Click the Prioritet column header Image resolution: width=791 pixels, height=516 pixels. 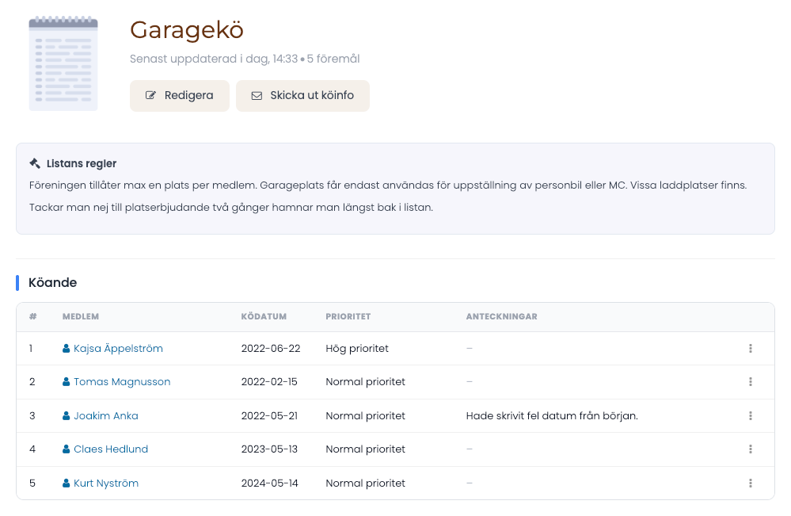tap(348, 316)
